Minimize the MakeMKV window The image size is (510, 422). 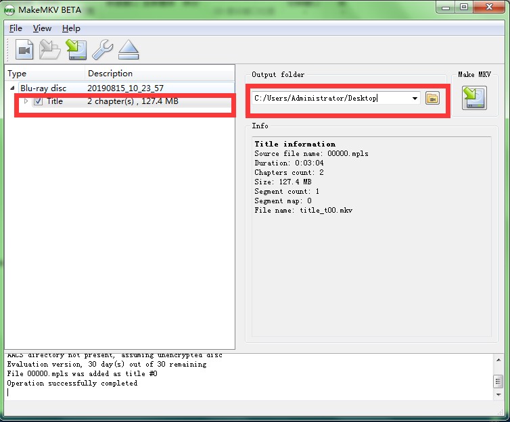(446, 7)
